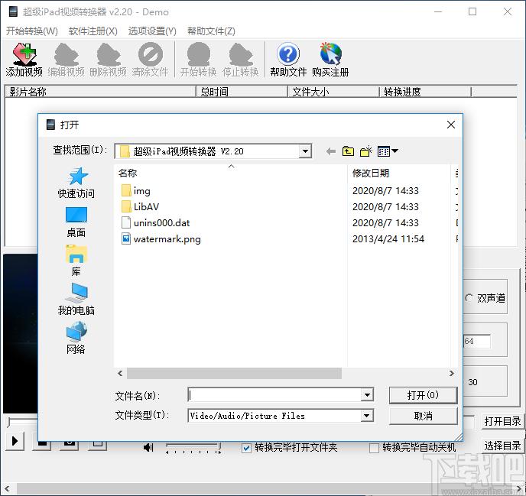Screen dimensions: 526x496
Task: Open the Help File (帮助文件) toolbar icon
Action: [x=288, y=60]
